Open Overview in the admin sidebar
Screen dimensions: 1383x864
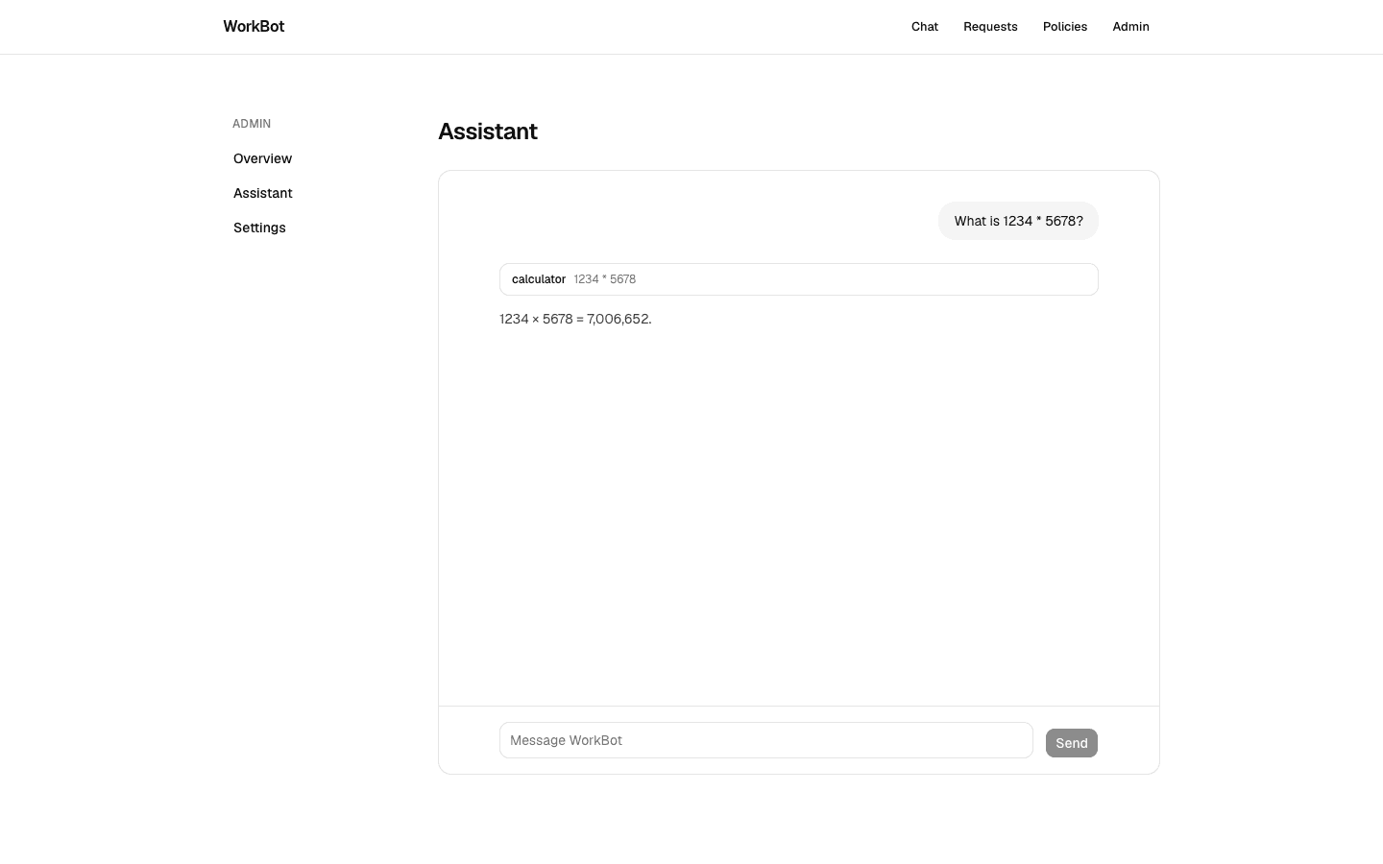(x=262, y=158)
